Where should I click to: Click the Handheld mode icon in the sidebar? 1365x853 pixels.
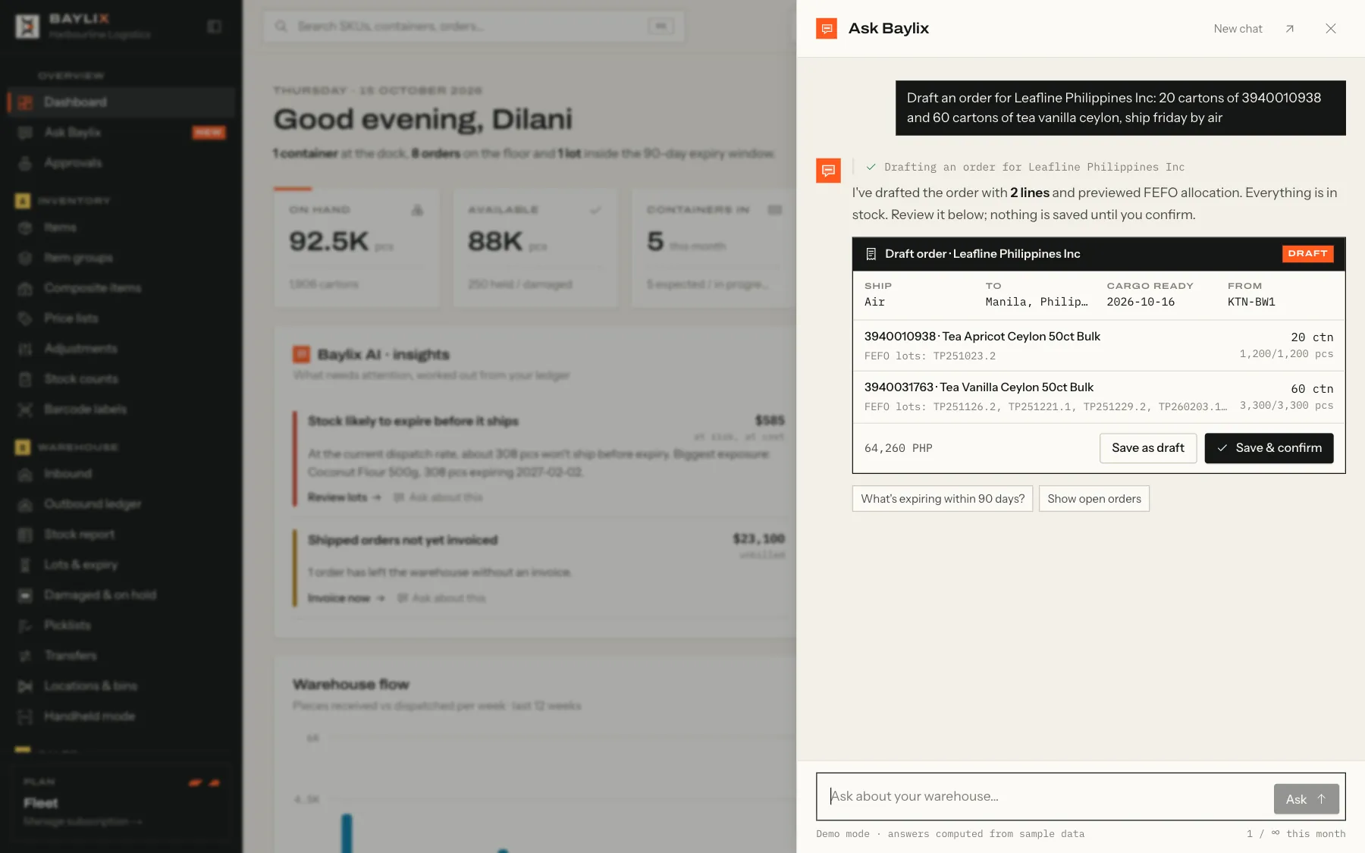pyautogui.click(x=25, y=717)
